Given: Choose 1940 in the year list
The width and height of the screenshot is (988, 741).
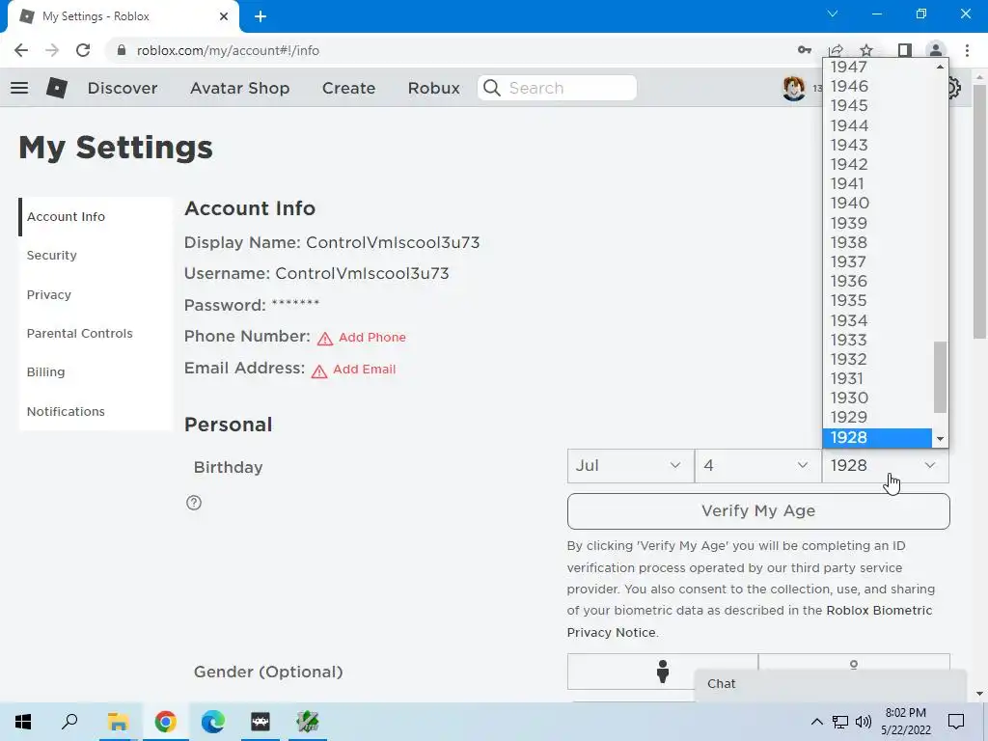Looking at the screenshot, I should [877, 203].
